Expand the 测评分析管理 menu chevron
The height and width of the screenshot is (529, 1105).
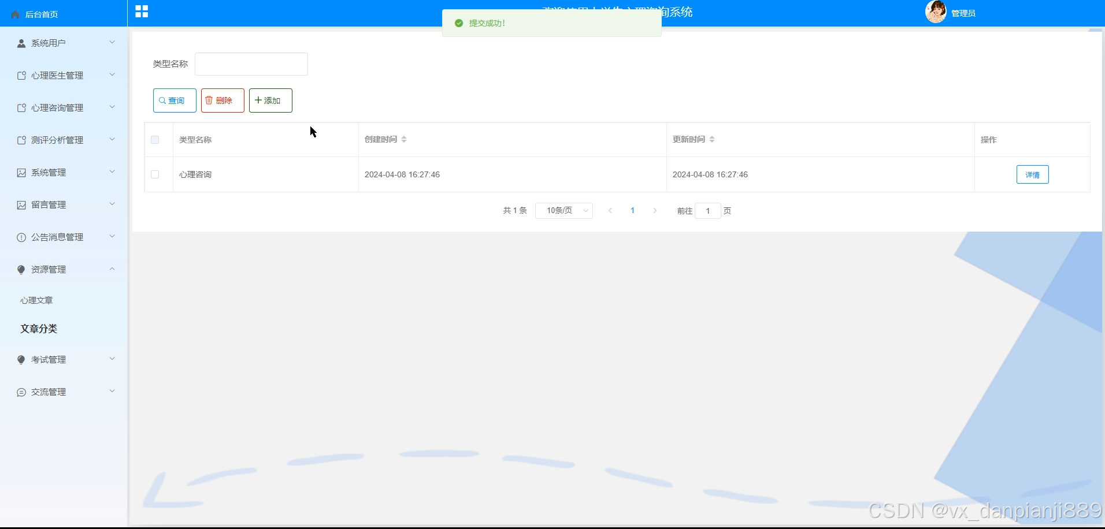(x=112, y=140)
